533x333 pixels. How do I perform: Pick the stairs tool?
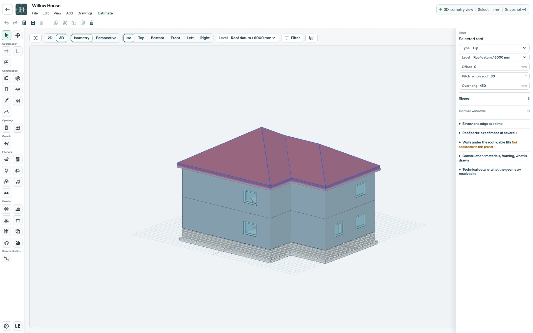pos(6,101)
